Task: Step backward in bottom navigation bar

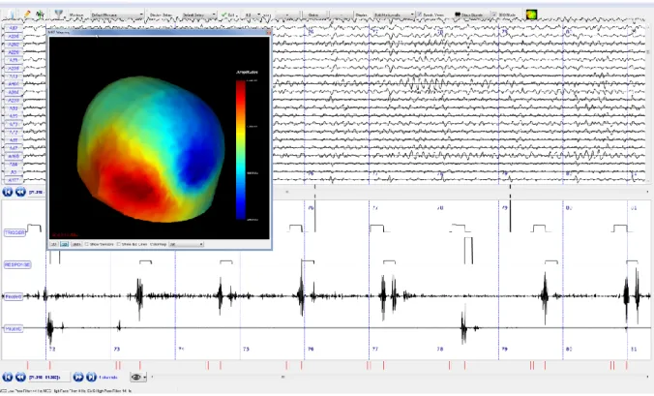Action: [x=20, y=378]
